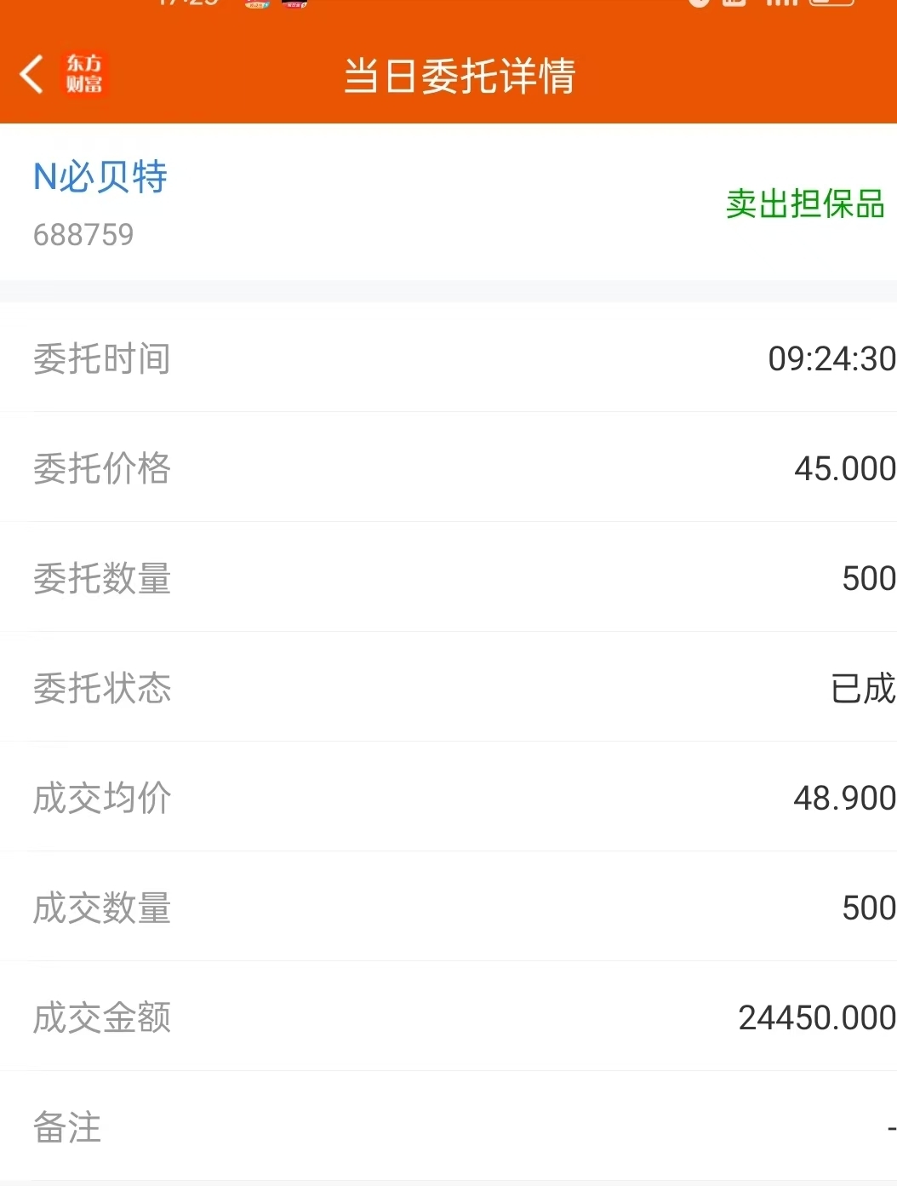Select the deal amount 24450.000
The image size is (897, 1186).
pos(816,1017)
